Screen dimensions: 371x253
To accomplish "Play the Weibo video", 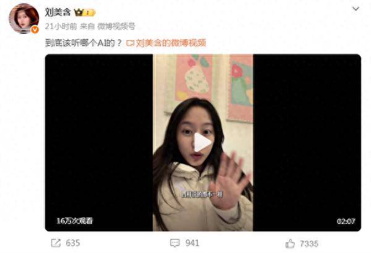I will point(202,142).
